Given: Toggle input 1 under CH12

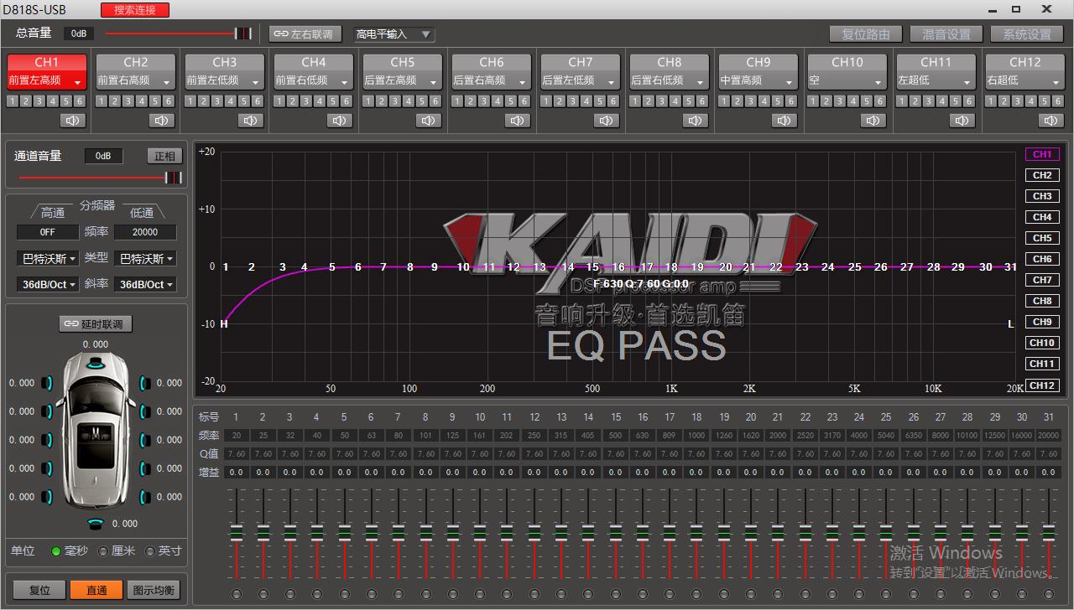Looking at the screenshot, I should (991, 101).
